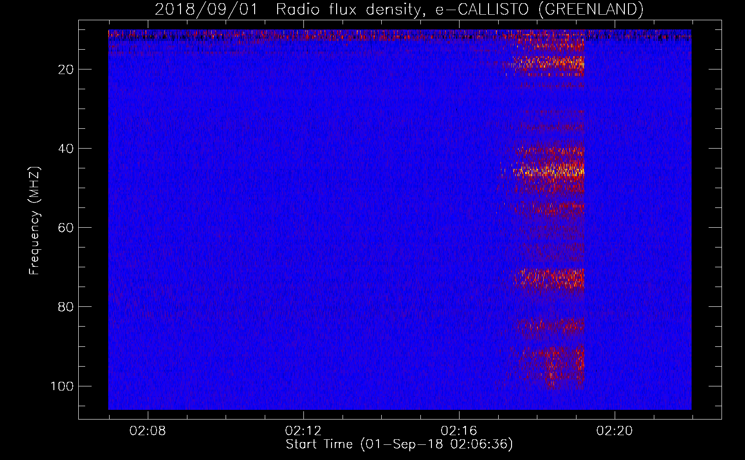The height and width of the screenshot is (460, 745).
Task: Click the 02:12 time tick label
Action: click(303, 431)
